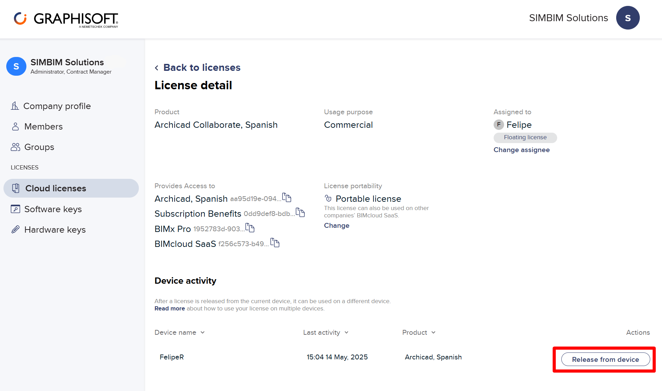Viewport: 662px width, 391px height.
Task: Navigate to Software keys
Action: 53,209
